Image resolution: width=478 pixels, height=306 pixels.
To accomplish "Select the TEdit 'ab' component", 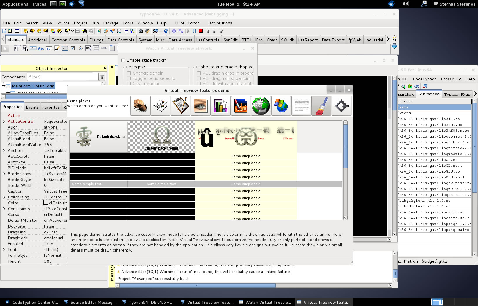I will pos(49,48).
